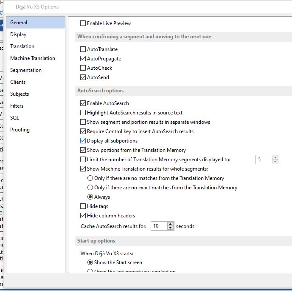Decrease cache seconds with down arrow
292x291 pixels.
170,228
